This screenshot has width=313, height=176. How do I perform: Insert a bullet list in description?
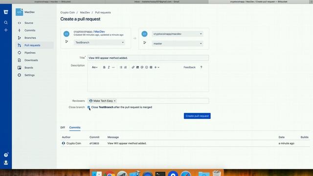tap(121, 67)
